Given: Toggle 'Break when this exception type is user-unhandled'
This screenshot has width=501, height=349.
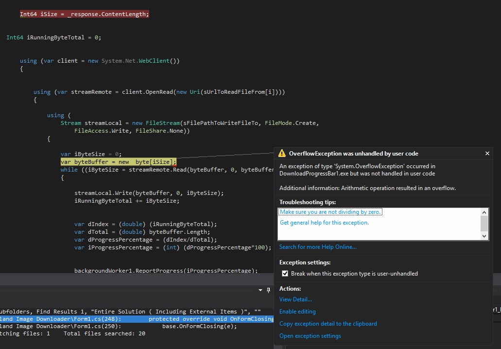Looking at the screenshot, I should (285, 274).
